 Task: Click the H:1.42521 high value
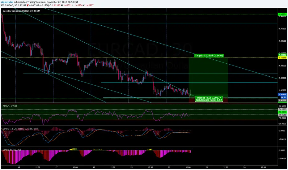66,5
